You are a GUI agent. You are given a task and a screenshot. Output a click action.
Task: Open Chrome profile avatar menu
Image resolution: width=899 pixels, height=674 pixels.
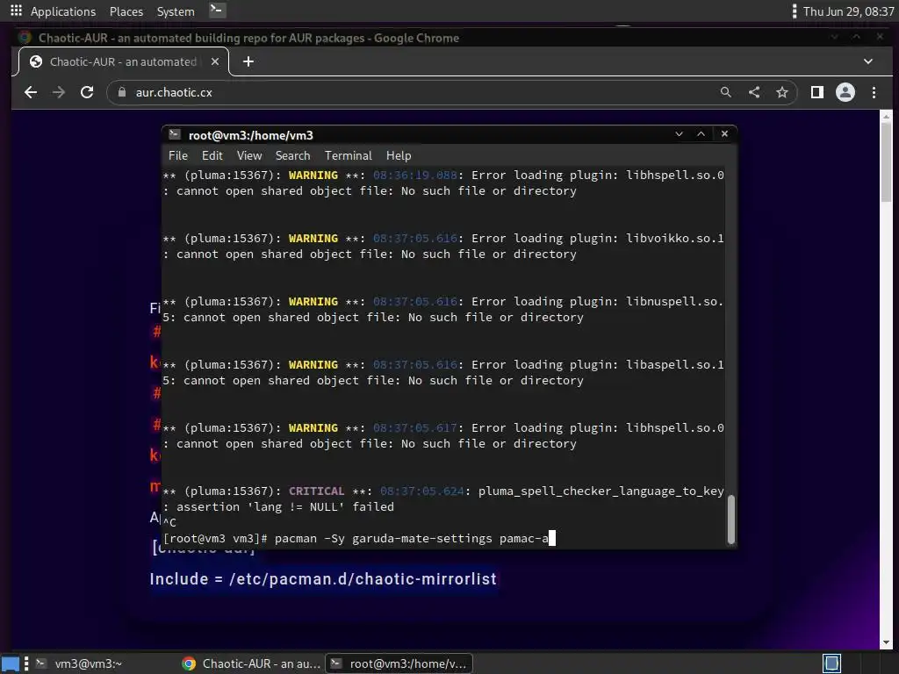pyautogui.click(x=845, y=92)
